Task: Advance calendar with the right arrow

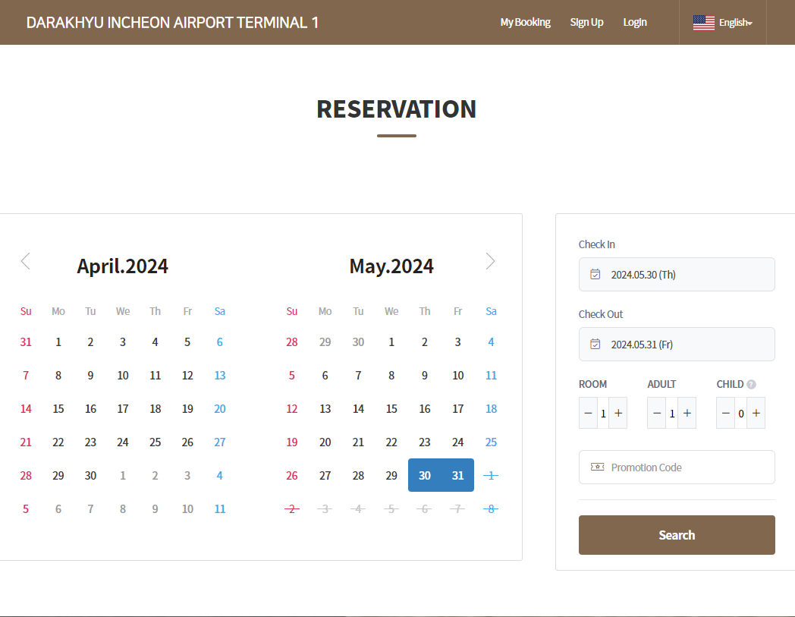Action: click(490, 261)
